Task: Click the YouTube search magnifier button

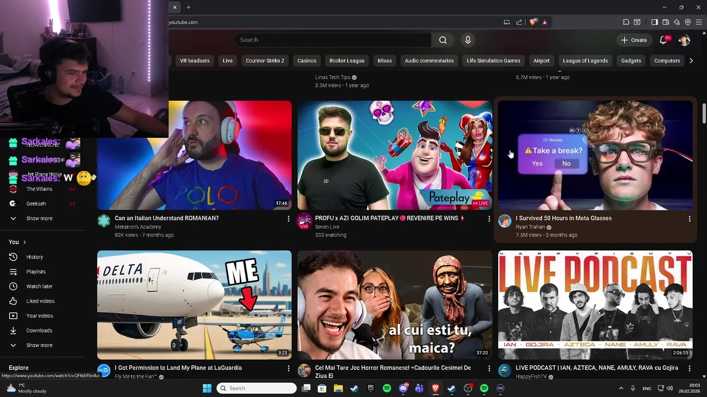Action: (x=443, y=40)
